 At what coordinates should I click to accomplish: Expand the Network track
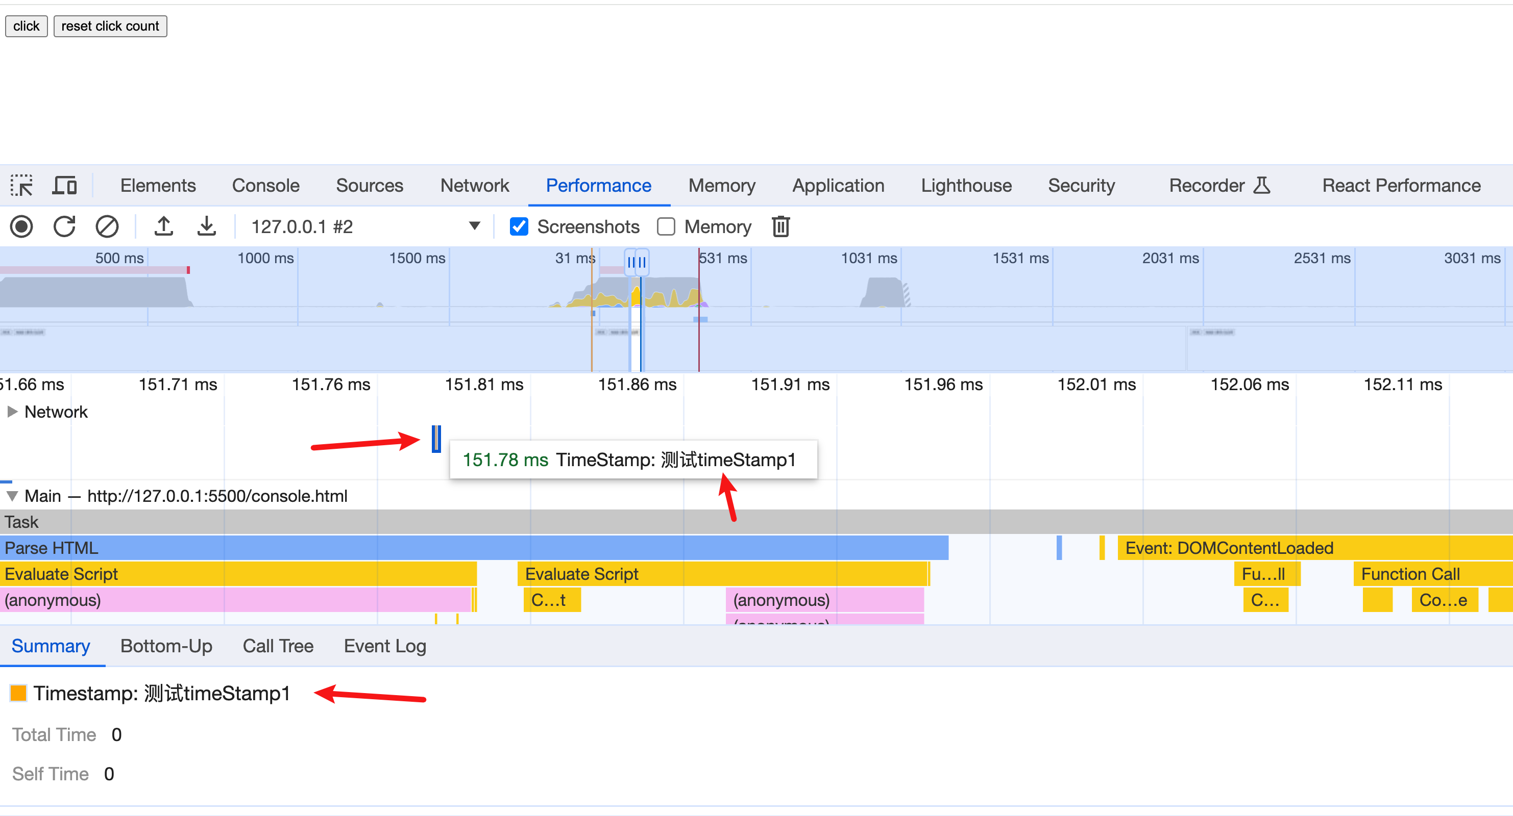pyautogui.click(x=12, y=412)
